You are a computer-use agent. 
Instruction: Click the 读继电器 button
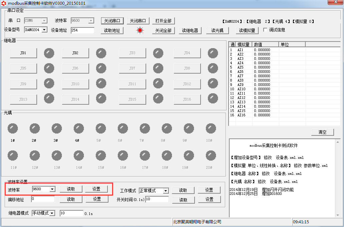pos(190,30)
